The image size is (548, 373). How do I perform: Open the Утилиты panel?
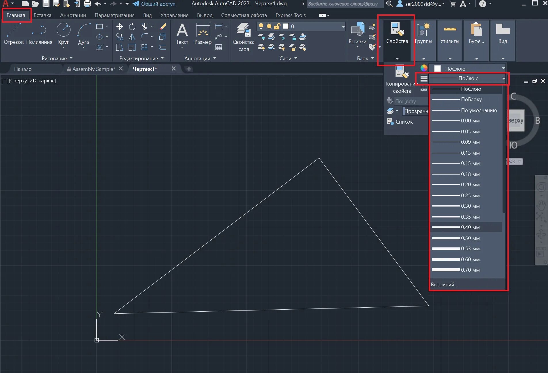coord(450,40)
